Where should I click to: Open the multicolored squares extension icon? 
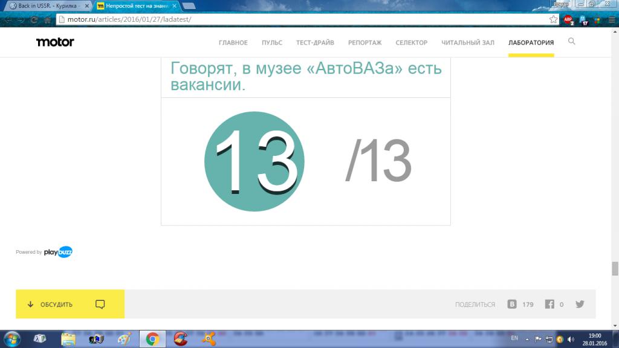click(597, 20)
